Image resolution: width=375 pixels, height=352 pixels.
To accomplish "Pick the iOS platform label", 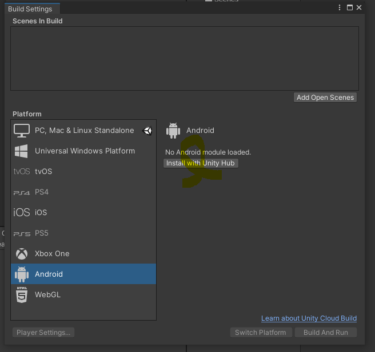I will click(41, 213).
